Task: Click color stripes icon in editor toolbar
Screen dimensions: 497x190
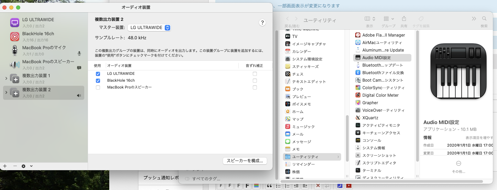Action: pyautogui.click(x=256, y=186)
